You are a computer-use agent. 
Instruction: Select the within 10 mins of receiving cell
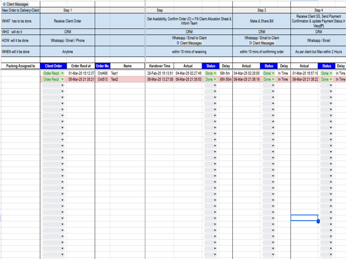pos(189,52)
